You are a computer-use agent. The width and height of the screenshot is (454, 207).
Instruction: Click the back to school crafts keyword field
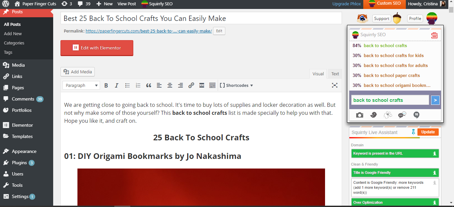pyautogui.click(x=390, y=100)
